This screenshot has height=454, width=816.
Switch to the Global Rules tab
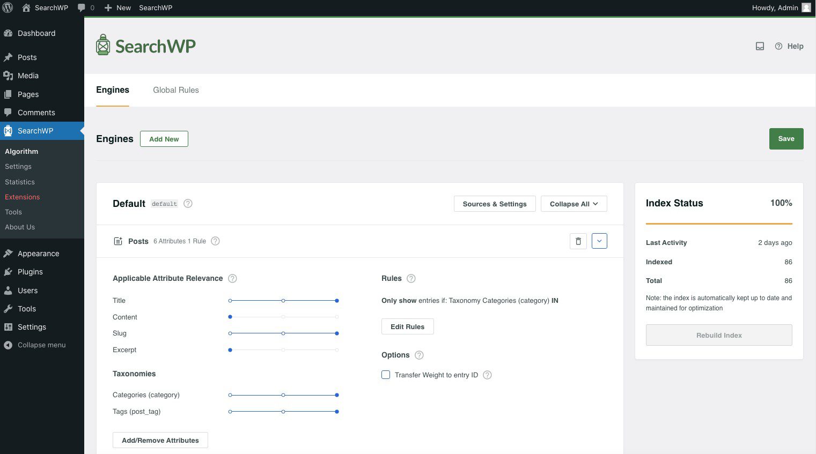click(176, 90)
